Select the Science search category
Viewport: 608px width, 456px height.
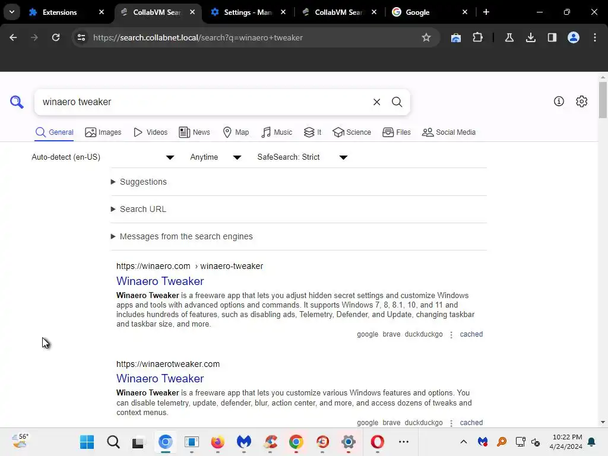(x=351, y=132)
